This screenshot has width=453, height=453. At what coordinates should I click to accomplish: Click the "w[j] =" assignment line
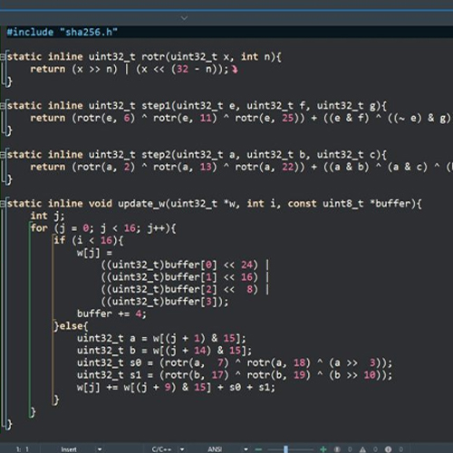click(x=95, y=253)
